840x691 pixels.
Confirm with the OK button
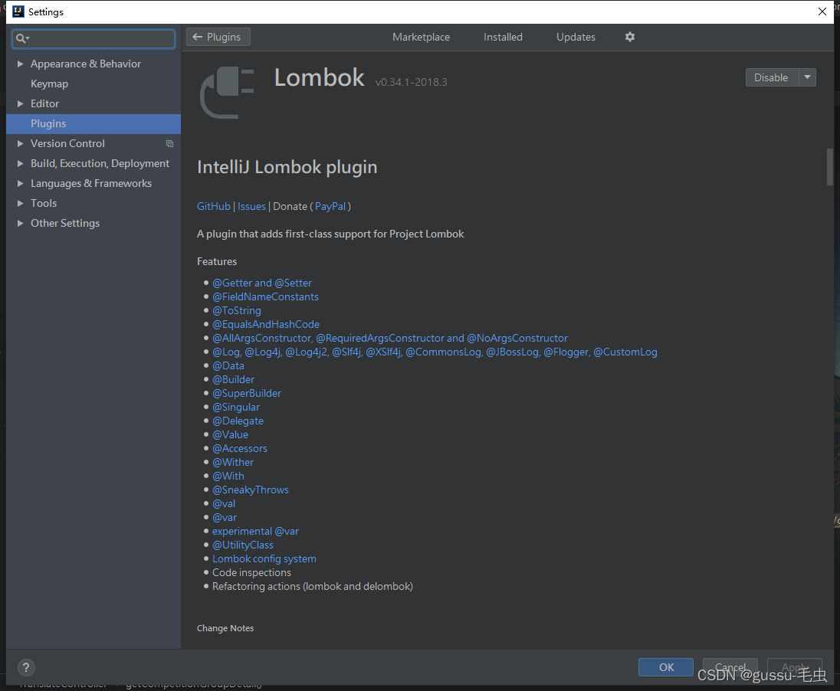point(666,667)
